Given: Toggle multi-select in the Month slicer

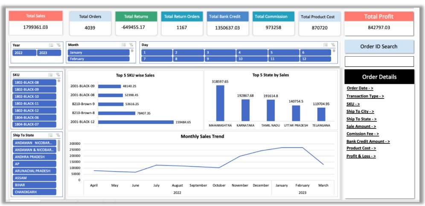Looking at the screenshot, I should tap(124, 45).
